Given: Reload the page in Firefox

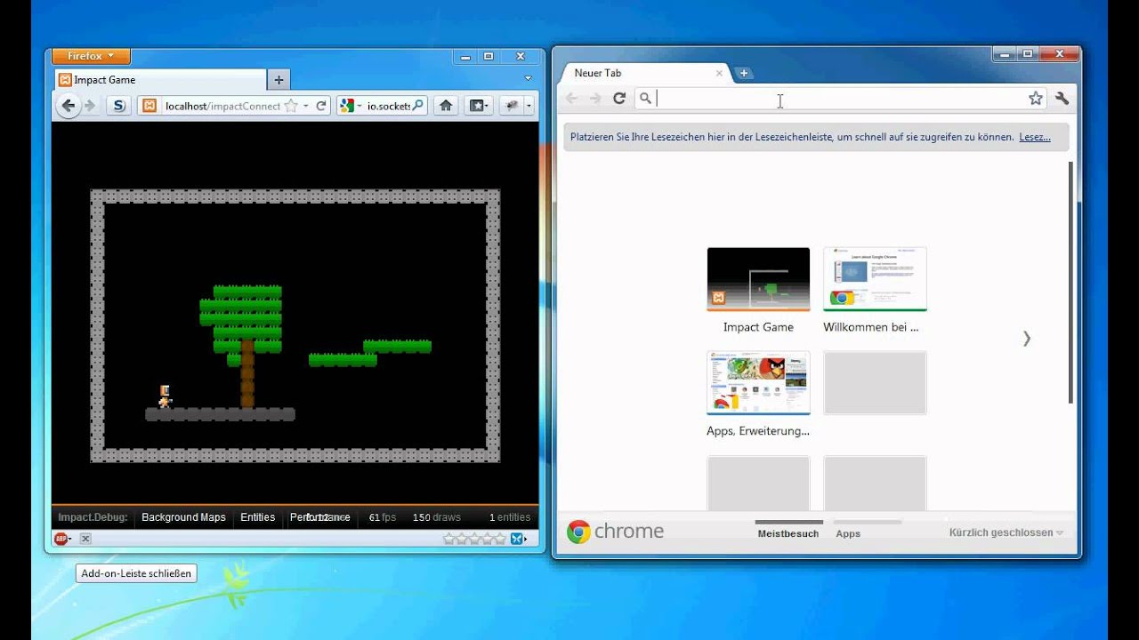Looking at the screenshot, I should [321, 106].
